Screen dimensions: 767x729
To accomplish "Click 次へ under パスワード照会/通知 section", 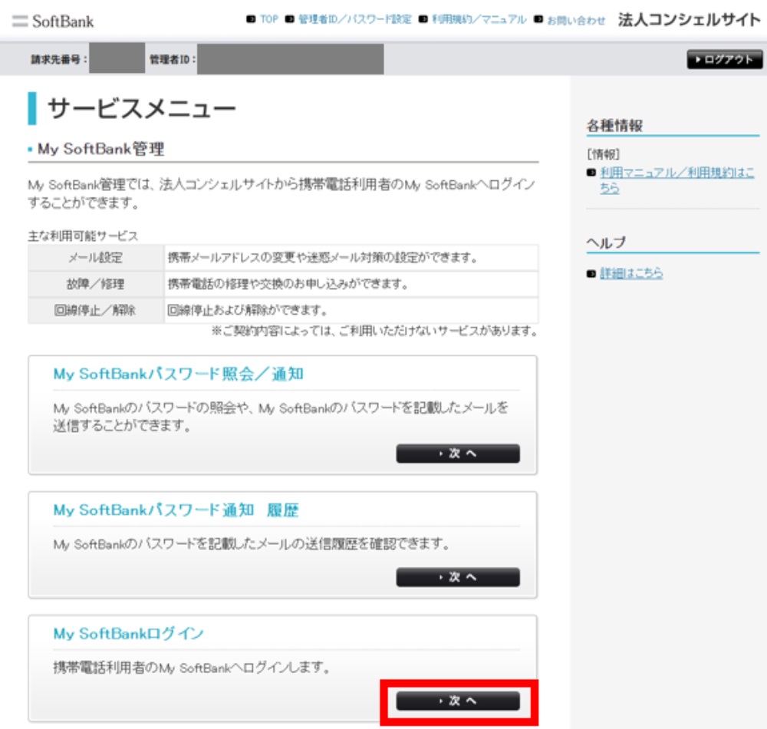I will 456,454.
